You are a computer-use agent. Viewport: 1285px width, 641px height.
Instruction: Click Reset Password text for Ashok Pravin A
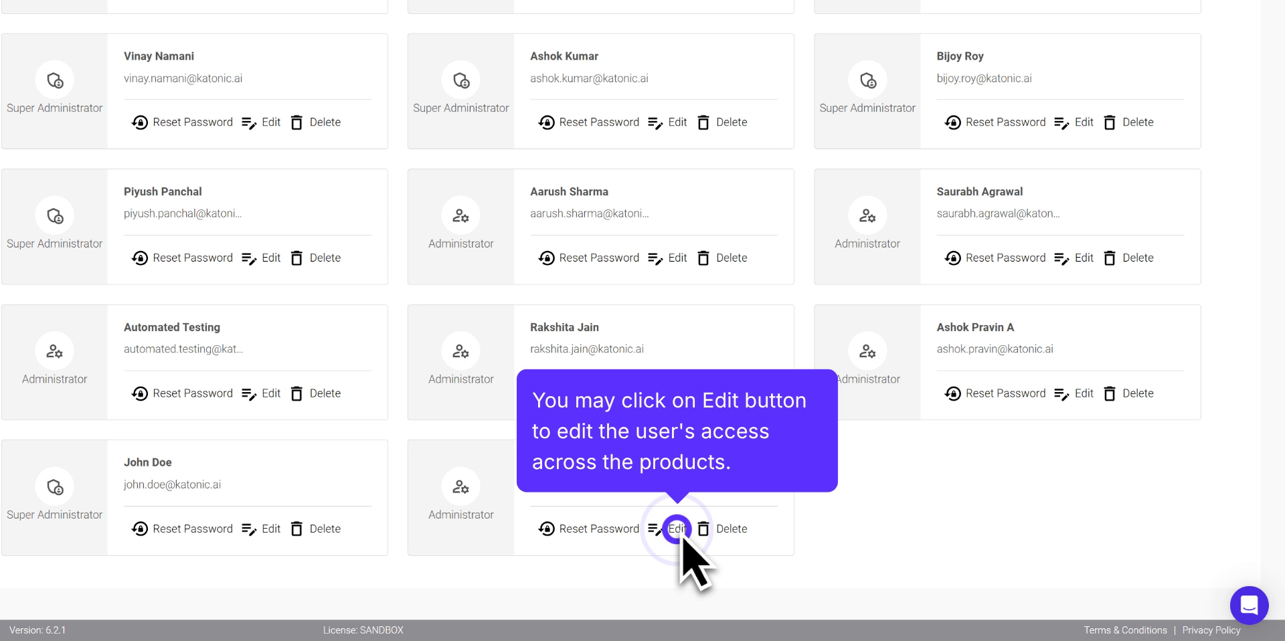(1006, 393)
